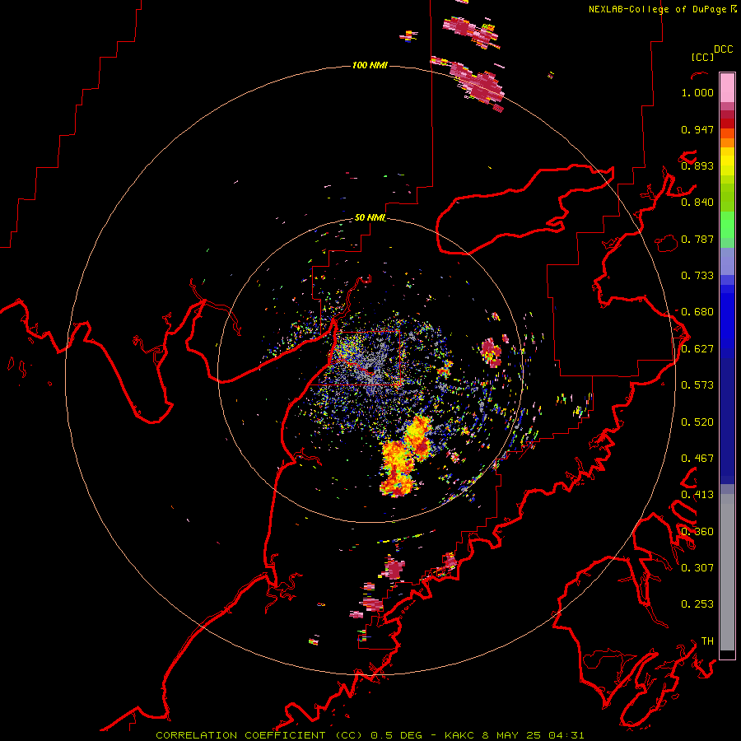The height and width of the screenshot is (741, 741).
Task: Select the 0.733 legend value
Action: point(697,276)
